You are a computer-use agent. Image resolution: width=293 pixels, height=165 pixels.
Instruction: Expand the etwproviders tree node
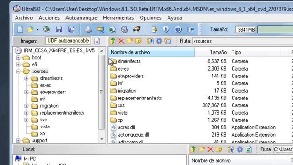pyautogui.click(x=27, y=92)
